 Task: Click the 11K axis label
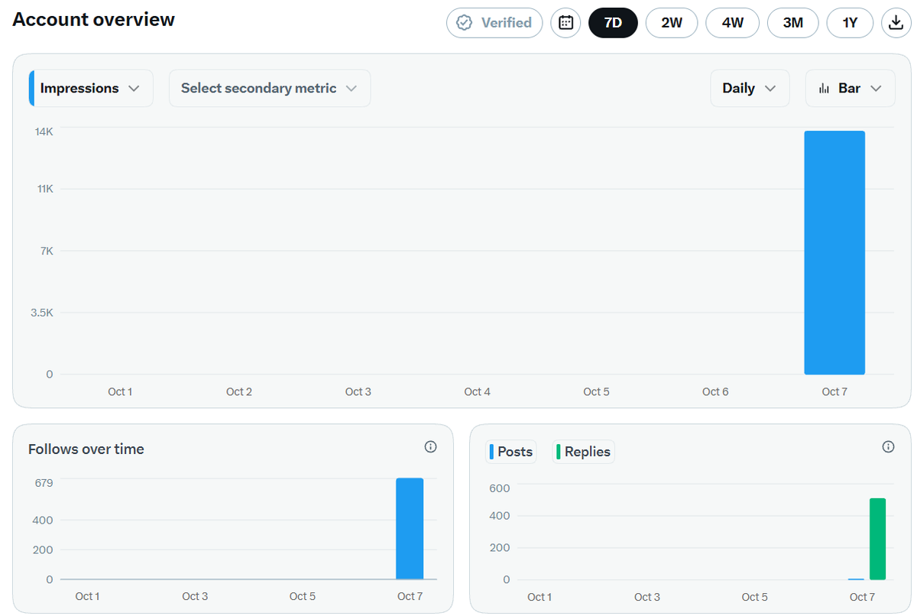[x=44, y=189]
